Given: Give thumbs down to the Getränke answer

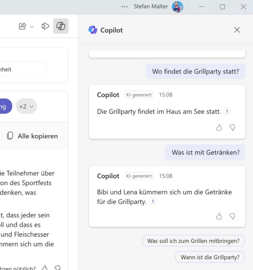Looking at the screenshot, I should click(x=232, y=216).
